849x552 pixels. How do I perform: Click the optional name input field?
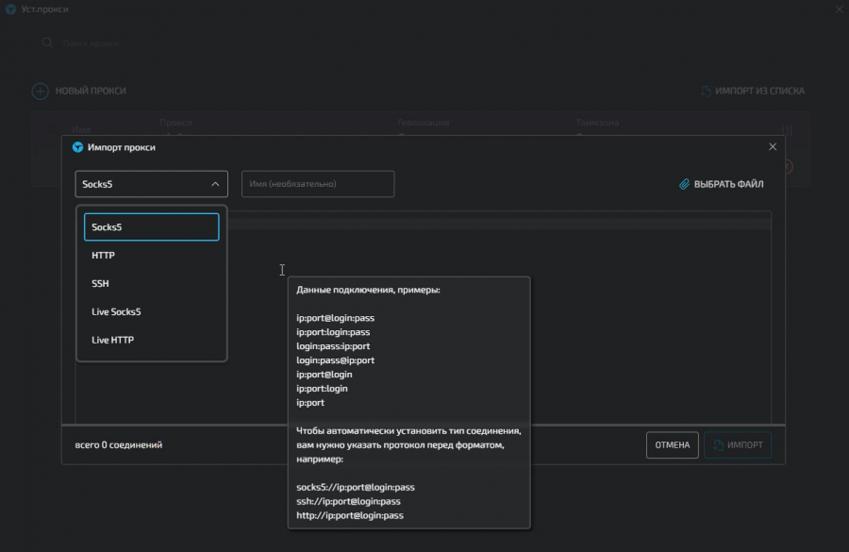(318, 184)
